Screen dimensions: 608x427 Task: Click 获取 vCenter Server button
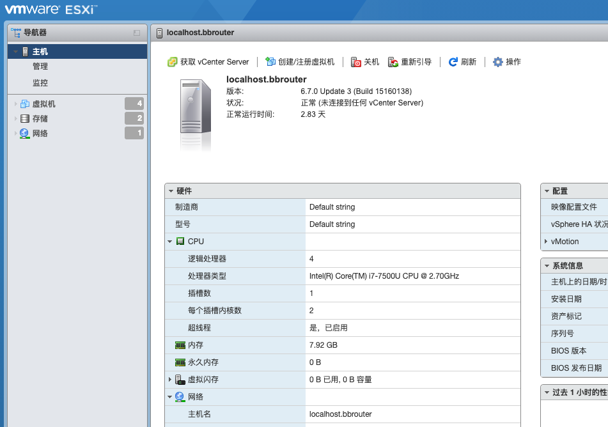click(208, 62)
